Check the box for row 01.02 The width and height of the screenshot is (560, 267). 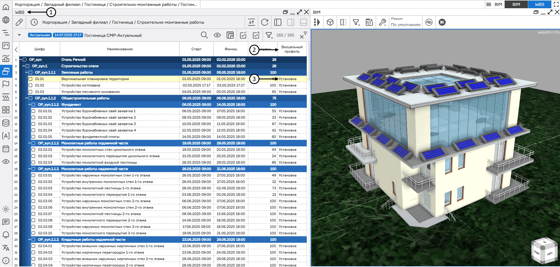(30, 85)
